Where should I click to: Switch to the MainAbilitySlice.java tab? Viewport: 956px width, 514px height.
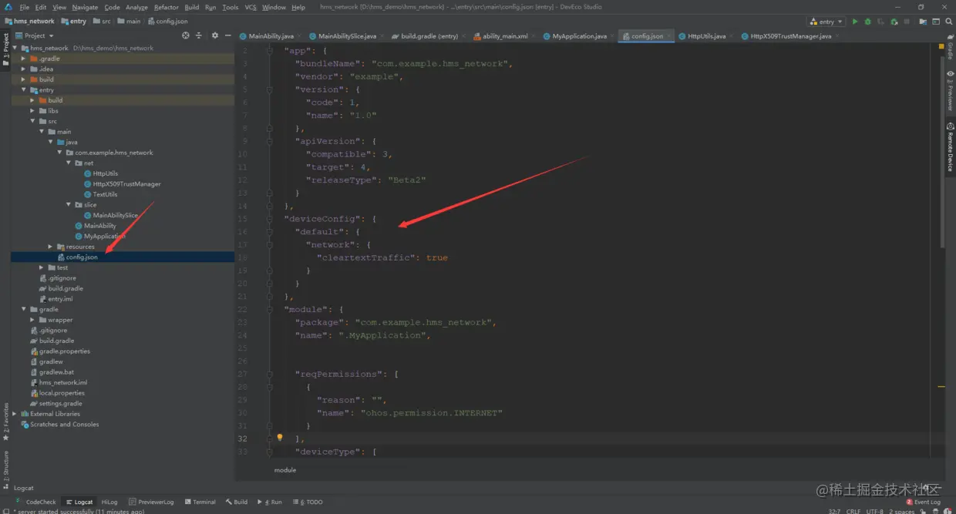coord(346,36)
